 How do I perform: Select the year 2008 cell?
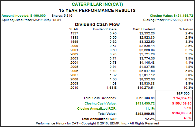pos(74,79)
